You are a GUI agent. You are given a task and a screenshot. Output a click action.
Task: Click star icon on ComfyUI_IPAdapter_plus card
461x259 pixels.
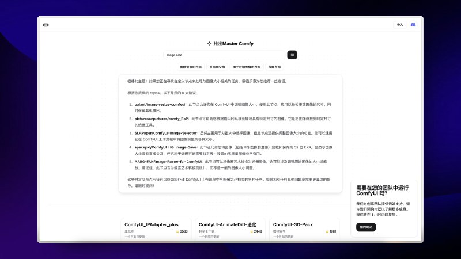point(177,232)
